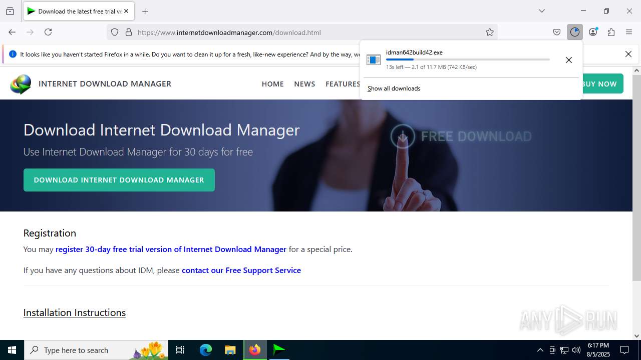Viewport: 641px width, 360px height.
Task: Click the FREE DOWNLOAD arrow icon
Action: coord(403,136)
